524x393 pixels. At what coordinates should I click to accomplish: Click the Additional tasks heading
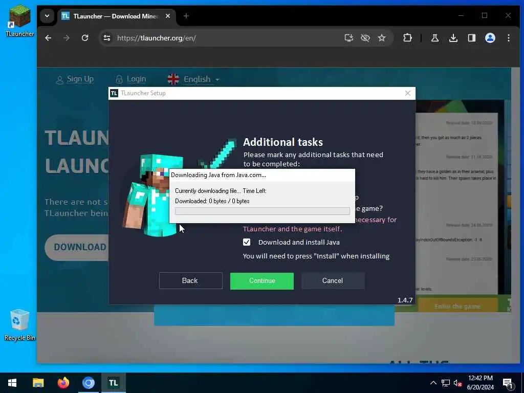(x=282, y=142)
